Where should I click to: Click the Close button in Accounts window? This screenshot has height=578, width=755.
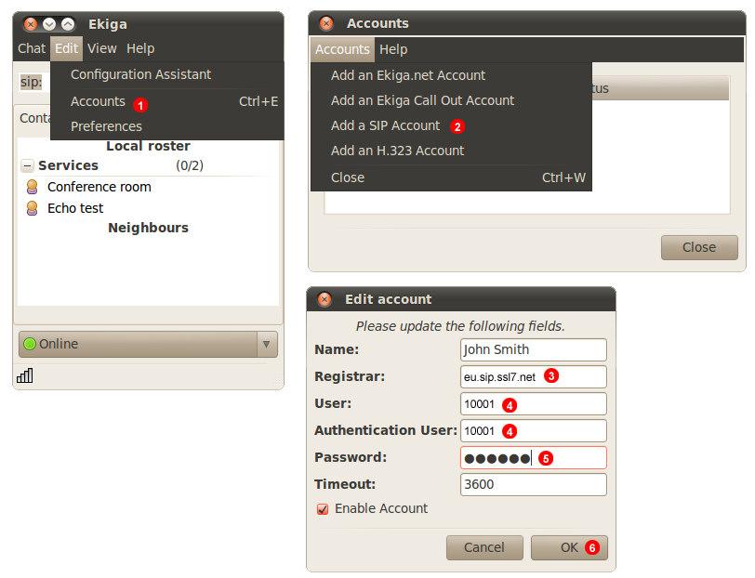pos(699,247)
